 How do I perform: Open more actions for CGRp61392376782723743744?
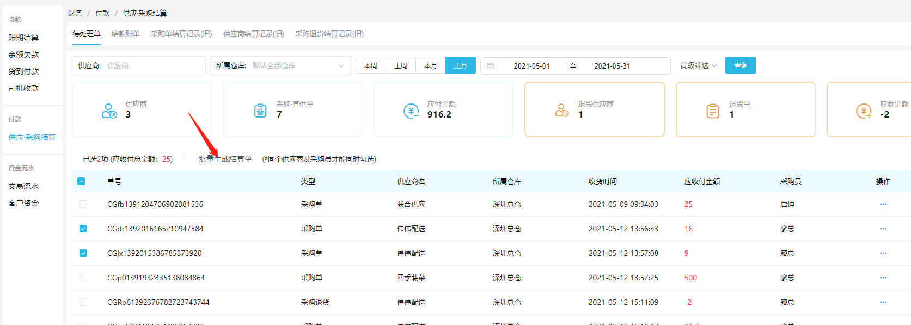(883, 302)
